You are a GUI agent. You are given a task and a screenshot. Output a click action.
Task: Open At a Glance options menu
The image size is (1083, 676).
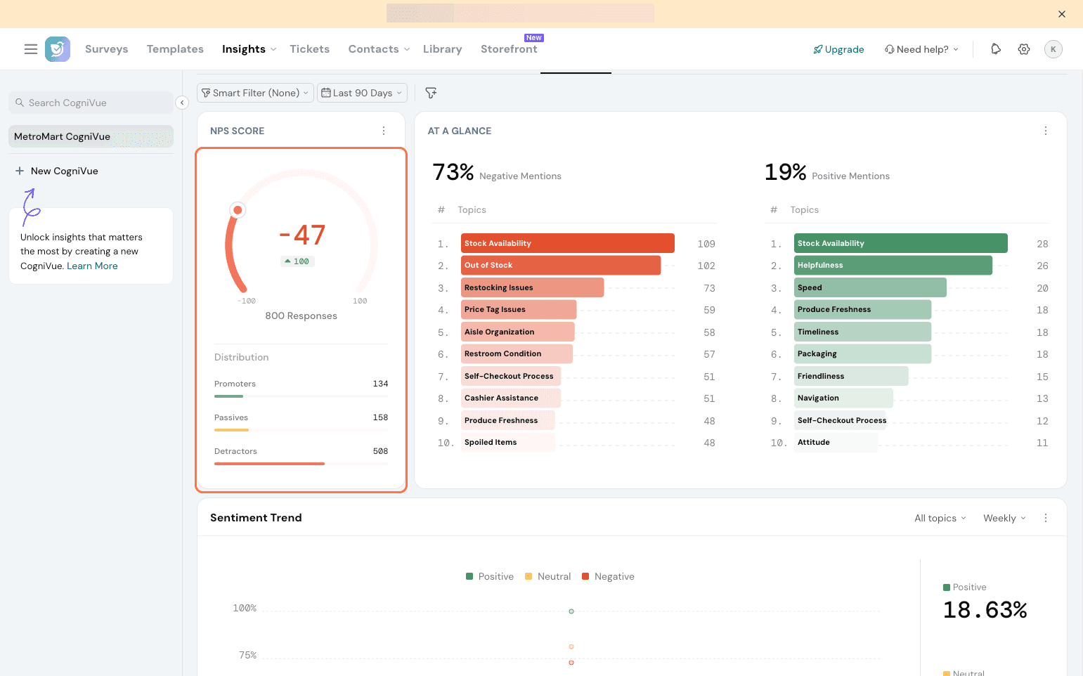tap(1046, 131)
